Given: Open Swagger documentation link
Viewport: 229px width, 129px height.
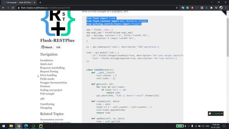Looking at the screenshot, I should tap(53, 82).
